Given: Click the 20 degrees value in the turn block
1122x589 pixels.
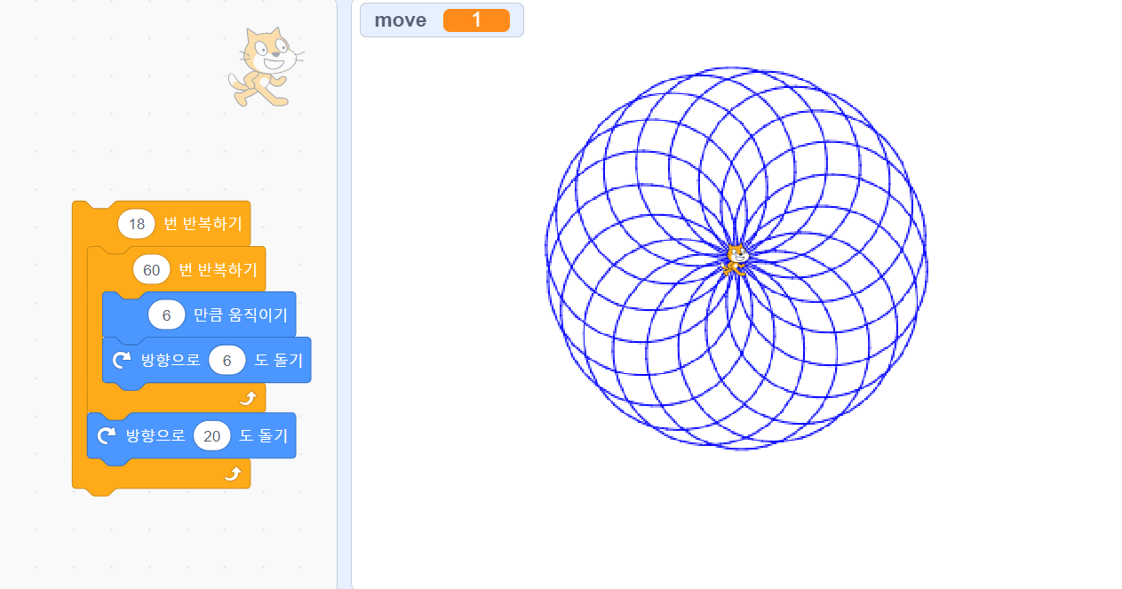Looking at the screenshot, I should [x=212, y=435].
